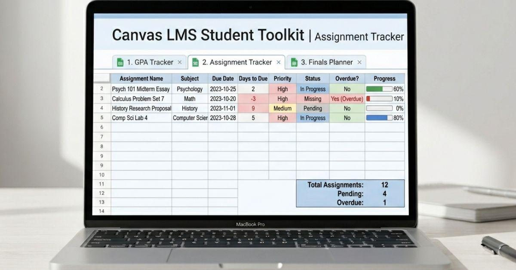Click the 2023-10-25 due date cell
Viewport: 516px width, 270px height.
coord(223,89)
